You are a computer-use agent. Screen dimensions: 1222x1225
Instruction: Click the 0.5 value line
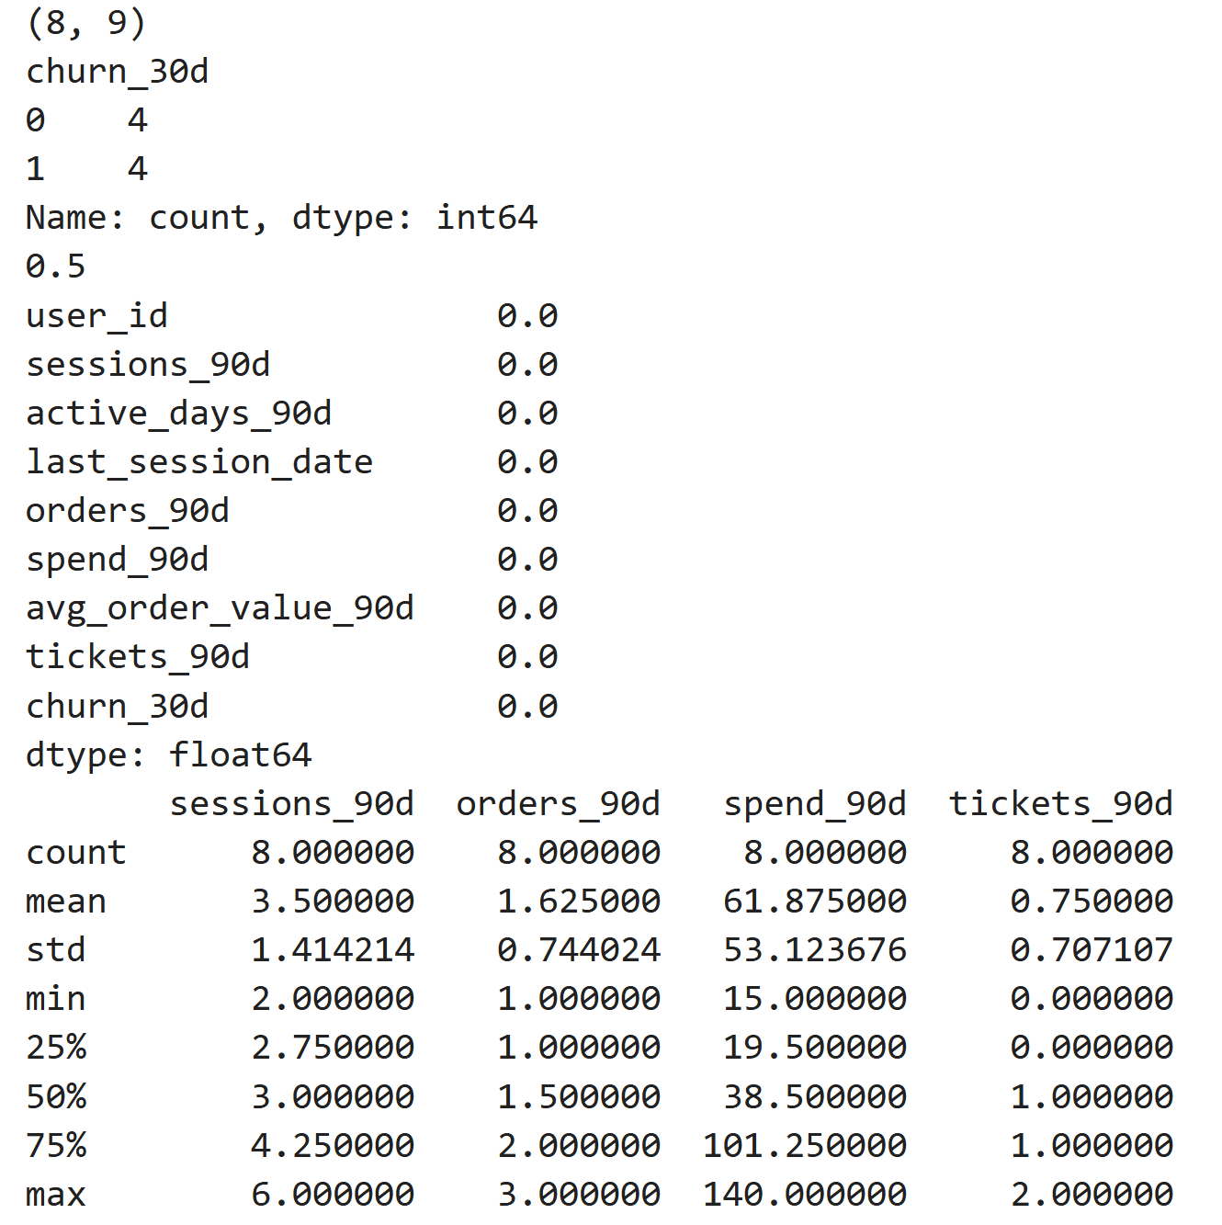[x=55, y=267]
